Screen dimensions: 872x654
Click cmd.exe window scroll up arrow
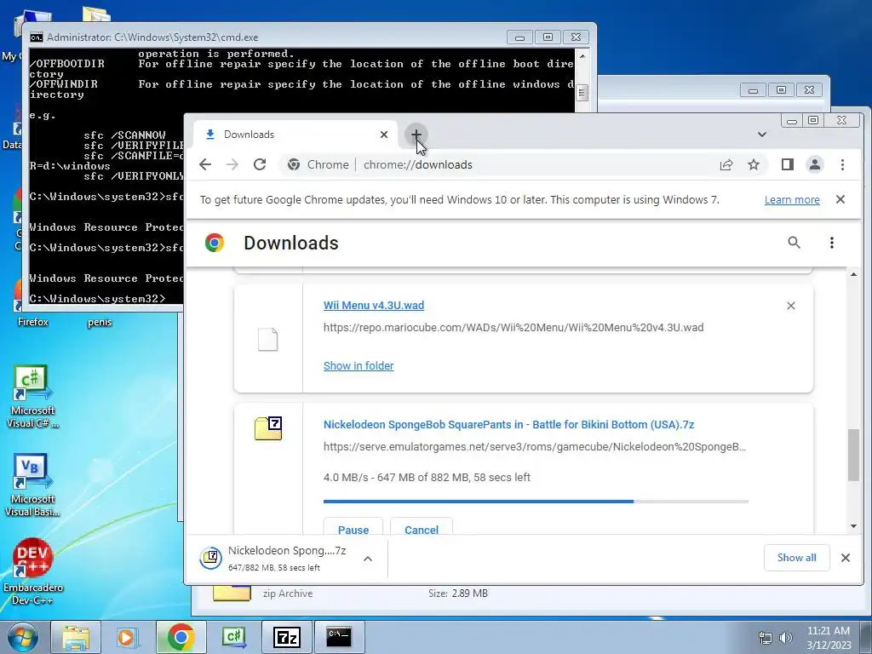tap(582, 56)
